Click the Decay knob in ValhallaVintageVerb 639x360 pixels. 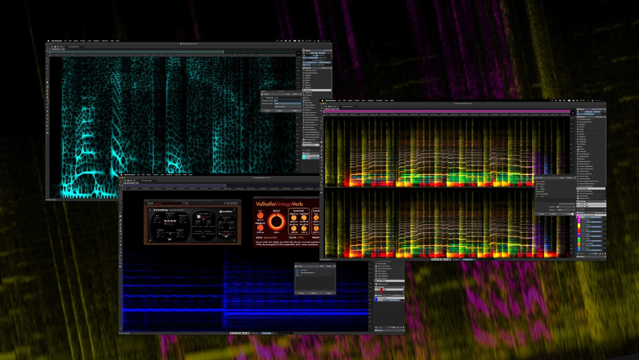click(276, 221)
